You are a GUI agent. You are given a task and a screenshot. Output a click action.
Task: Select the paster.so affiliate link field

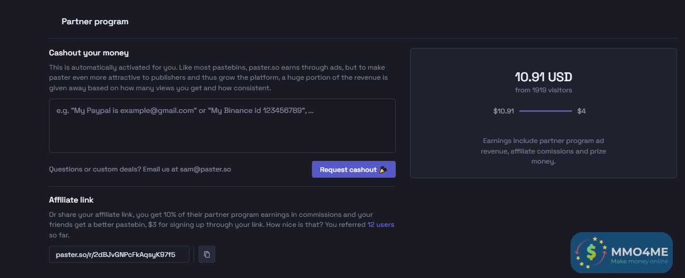coord(119,254)
